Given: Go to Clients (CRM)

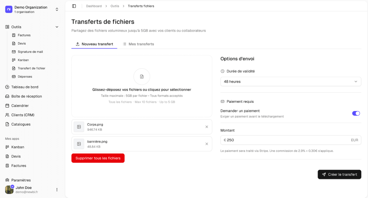Looking at the screenshot, I should click(x=23, y=115).
